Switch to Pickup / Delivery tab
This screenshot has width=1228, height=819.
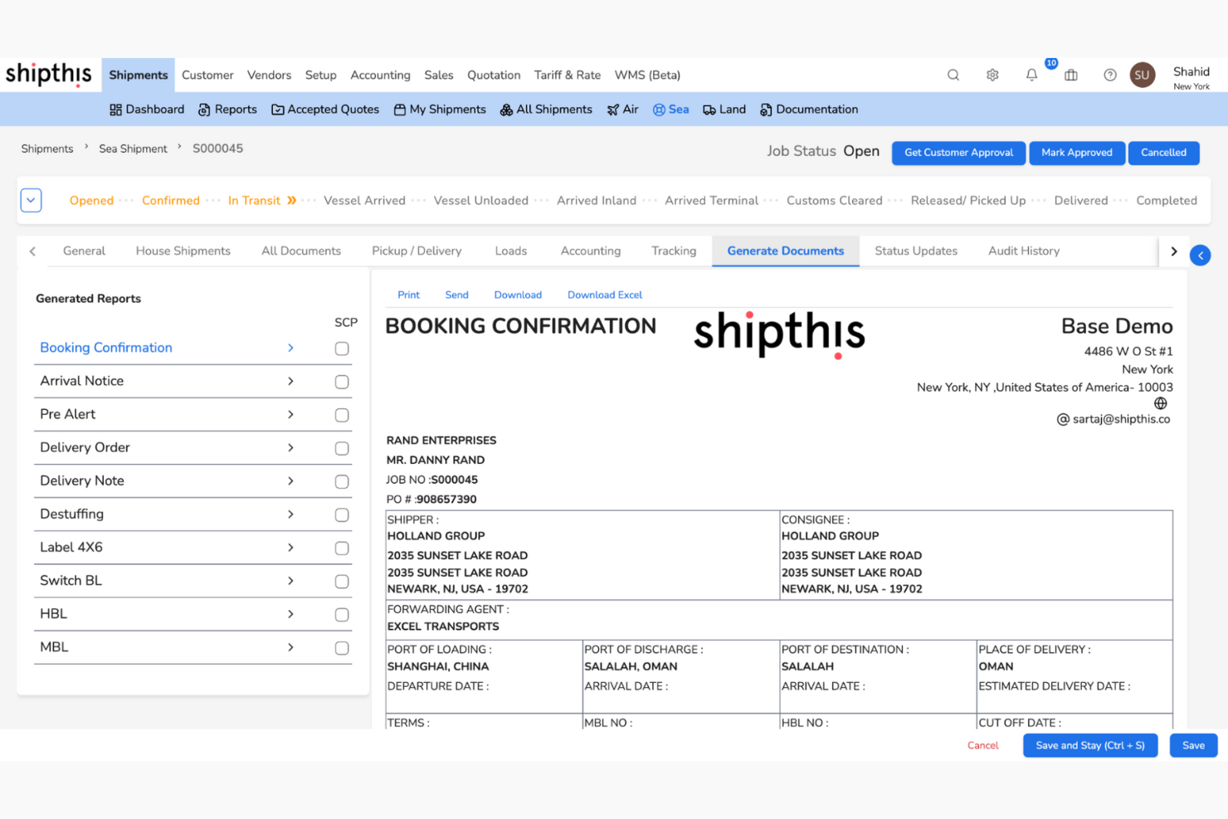tap(417, 251)
